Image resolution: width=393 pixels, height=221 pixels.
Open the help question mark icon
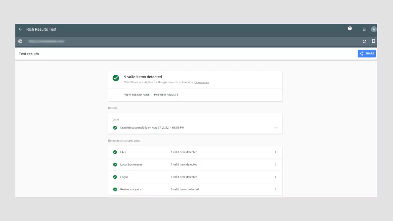pos(350,28)
